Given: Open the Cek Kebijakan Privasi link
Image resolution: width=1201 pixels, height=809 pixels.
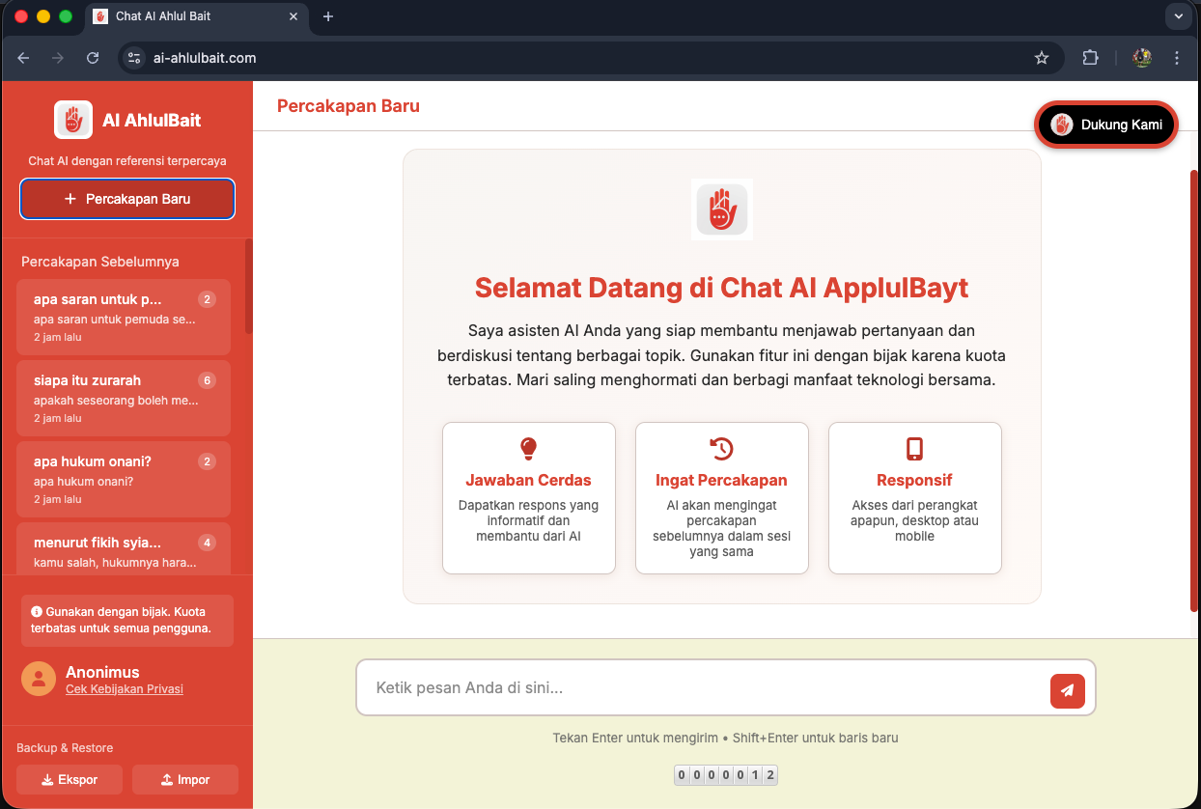Looking at the screenshot, I should click(124, 689).
